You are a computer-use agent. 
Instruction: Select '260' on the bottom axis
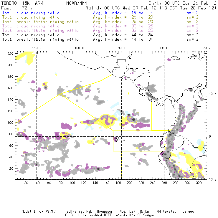pyautogui.click(x=164, y=183)
